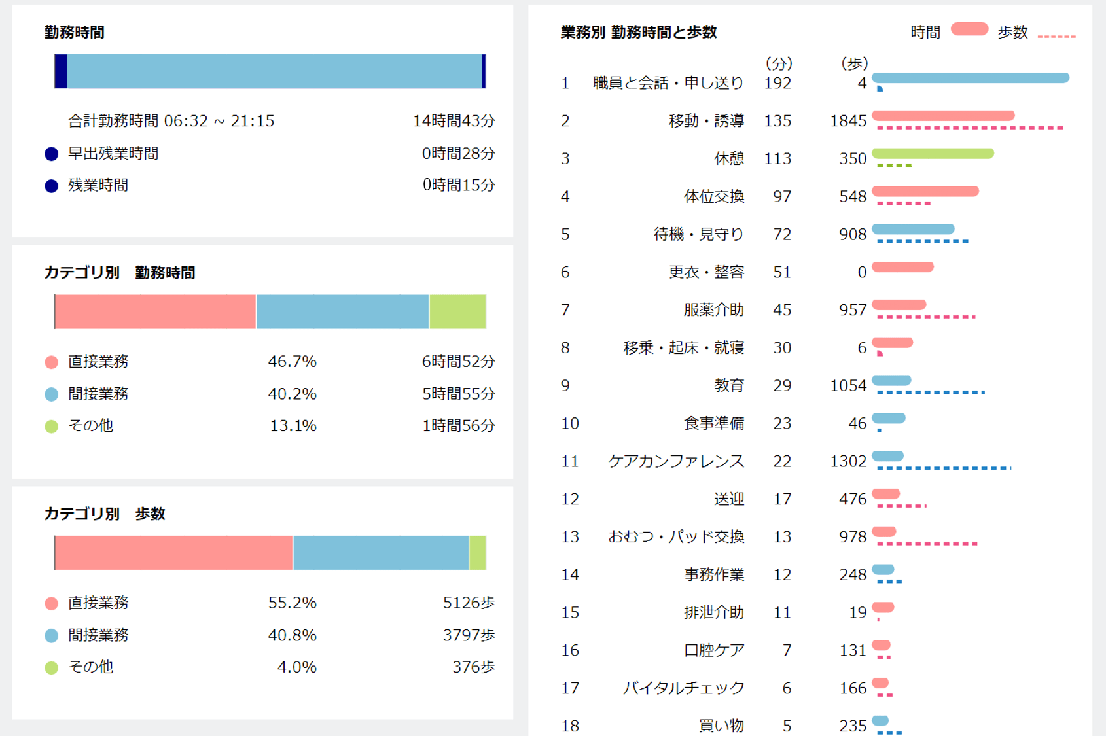This screenshot has height=736, width=1106.
Task: Select the 体位交換 task label
Action: pyautogui.click(x=713, y=196)
